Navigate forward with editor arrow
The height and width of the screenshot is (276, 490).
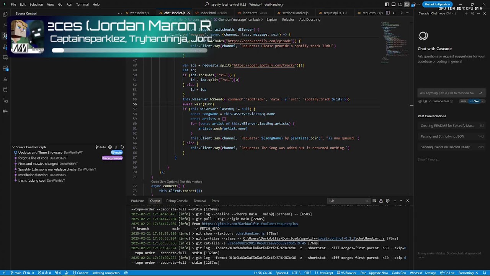pos(401,13)
